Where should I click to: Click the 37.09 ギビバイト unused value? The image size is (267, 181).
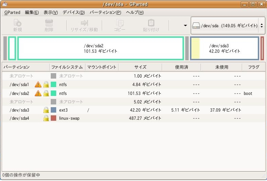pyautogui.click(x=225, y=110)
